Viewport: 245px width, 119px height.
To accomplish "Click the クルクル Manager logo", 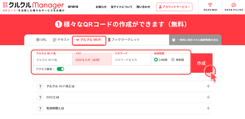I will 34,7.
